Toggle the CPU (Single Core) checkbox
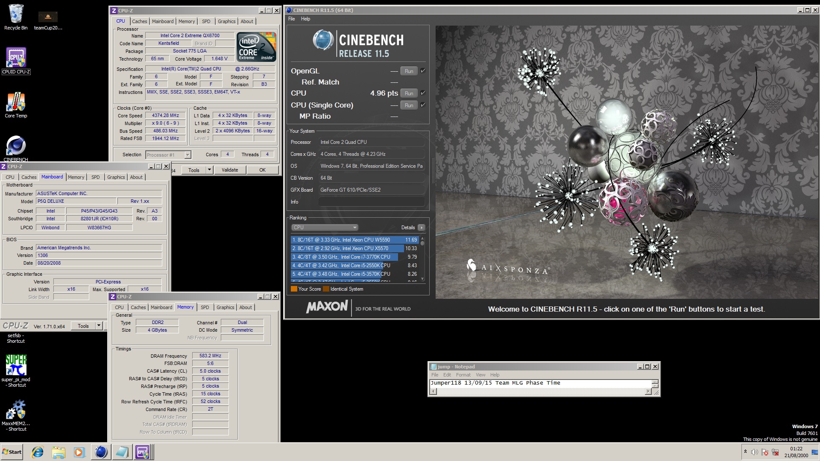Viewport: 820px width, 461px height. pyautogui.click(x=423, y=105)
